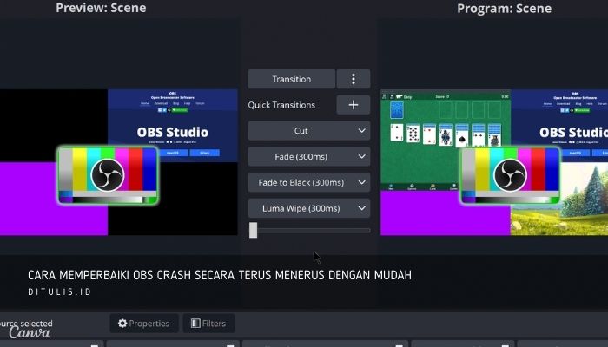The width and height of the screenshot is (608, 347).
Task: Expand the Luma Wipe dropdown arrow
Action: [361, 208]
